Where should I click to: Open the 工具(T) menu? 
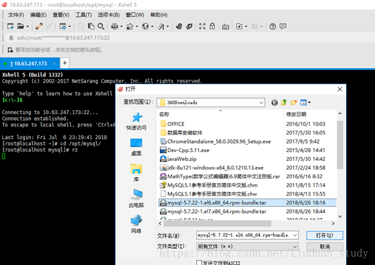tap(84, 15)
